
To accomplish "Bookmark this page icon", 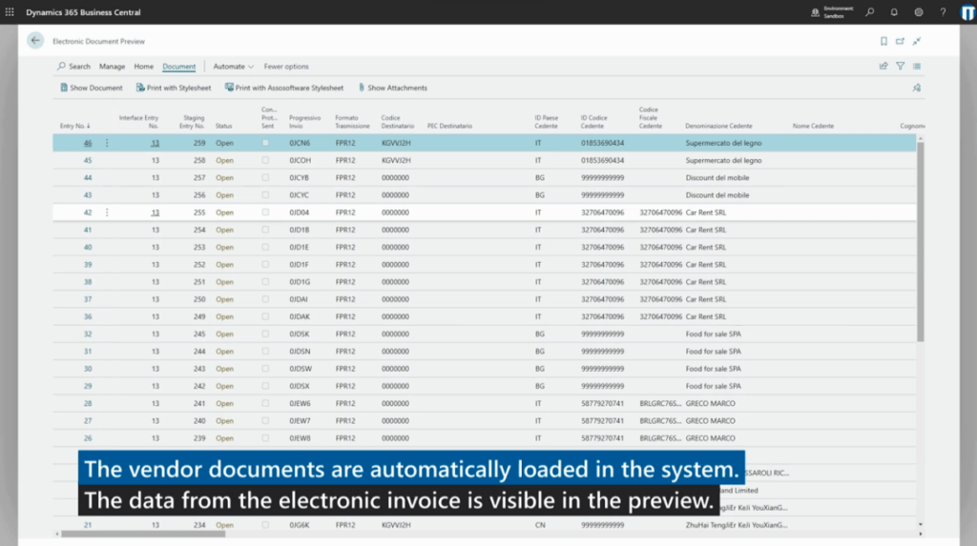I will coord(883,41).
